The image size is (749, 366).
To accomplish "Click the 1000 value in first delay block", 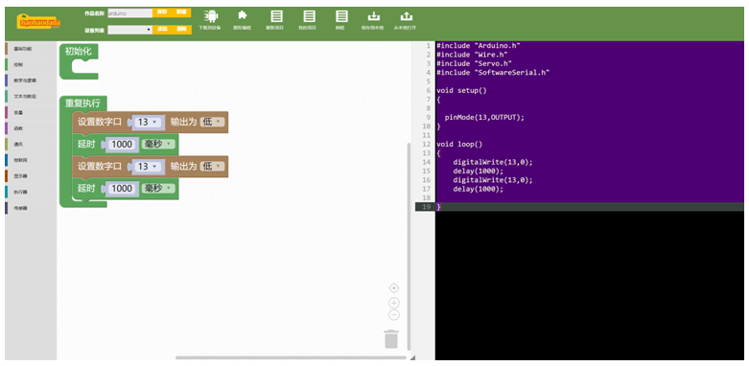I will tap(122, 144).
